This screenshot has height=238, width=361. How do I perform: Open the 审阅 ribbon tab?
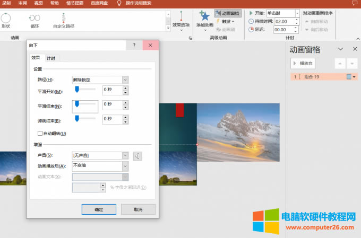[22, 3]
